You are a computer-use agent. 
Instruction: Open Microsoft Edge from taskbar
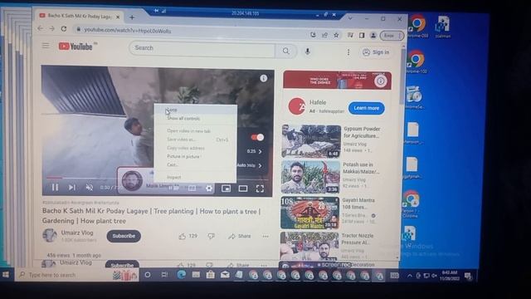point(182,275)
